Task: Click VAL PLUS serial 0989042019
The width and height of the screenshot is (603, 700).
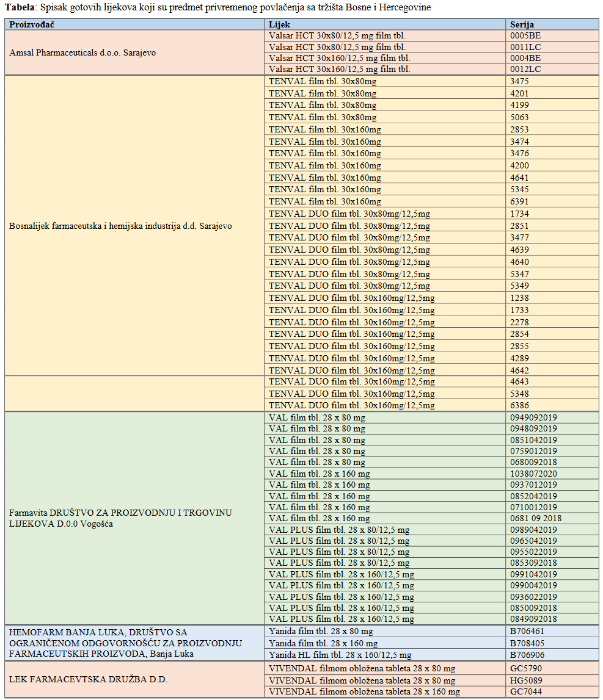Action: pyautogui.click(x=534, y=530)
